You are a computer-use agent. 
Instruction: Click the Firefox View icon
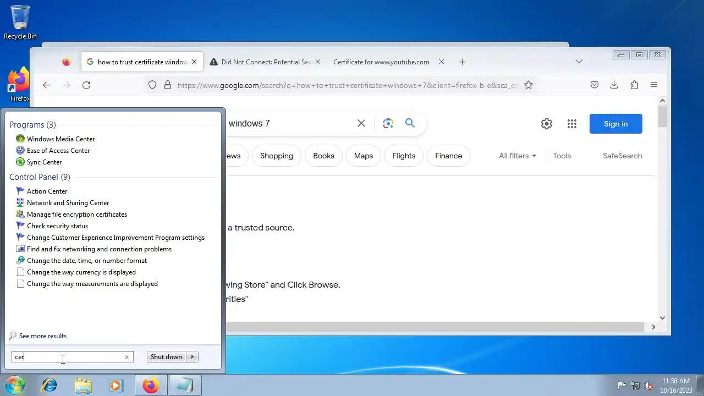(66, 62)
